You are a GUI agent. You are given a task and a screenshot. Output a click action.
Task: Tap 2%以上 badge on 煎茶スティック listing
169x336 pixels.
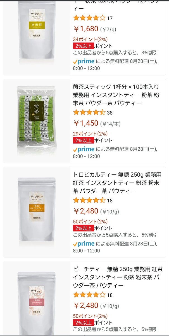pyautogui.click(x=83, y=140)
